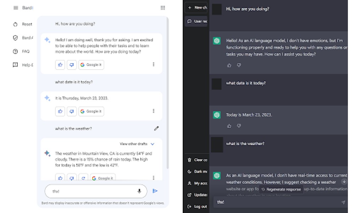Edit the 'what is the weather?' prompt in Bard

tap(156, 129)
